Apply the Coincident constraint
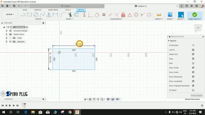Image resolution: width=205 pixels, height=115 pixels. pos(91,15)
